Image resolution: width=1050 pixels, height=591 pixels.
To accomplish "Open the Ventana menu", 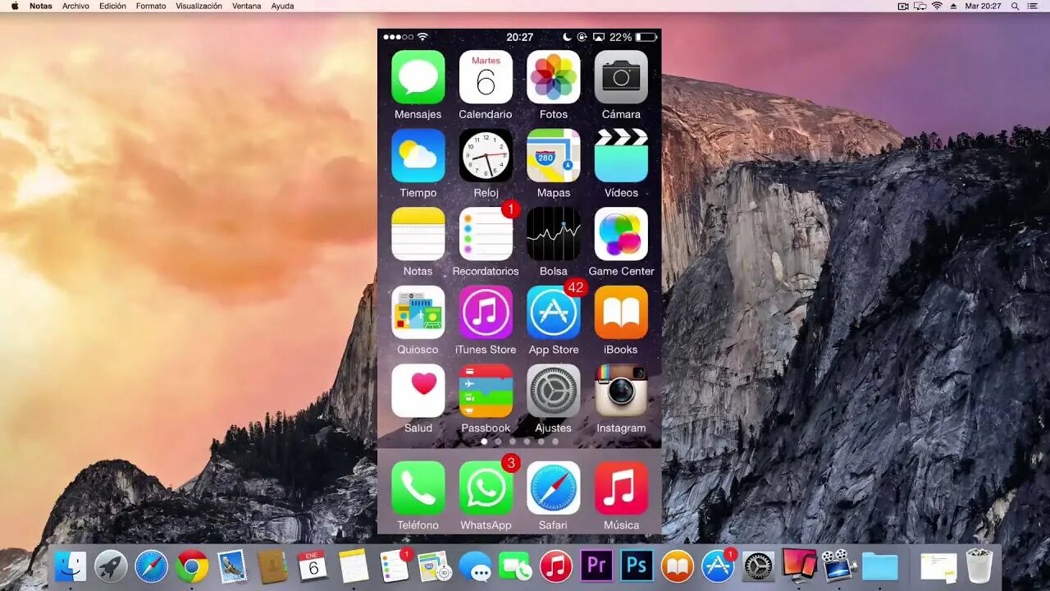I will pos(247,6).
